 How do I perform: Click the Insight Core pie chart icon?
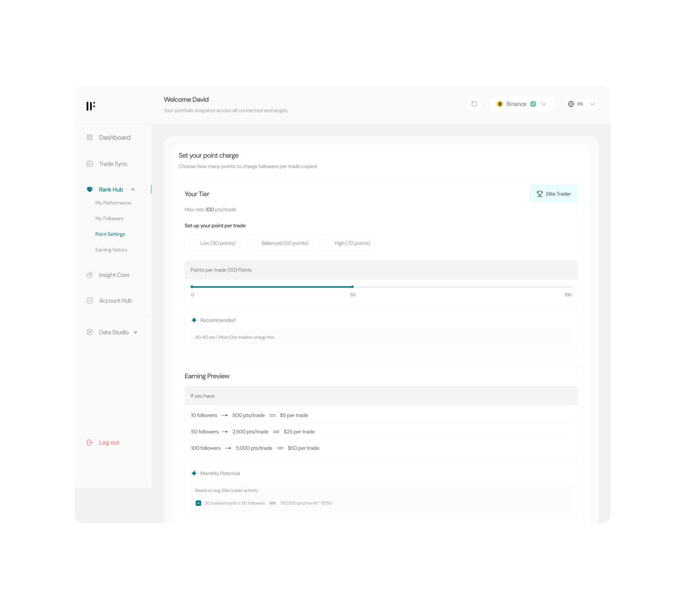pos(89,275)
